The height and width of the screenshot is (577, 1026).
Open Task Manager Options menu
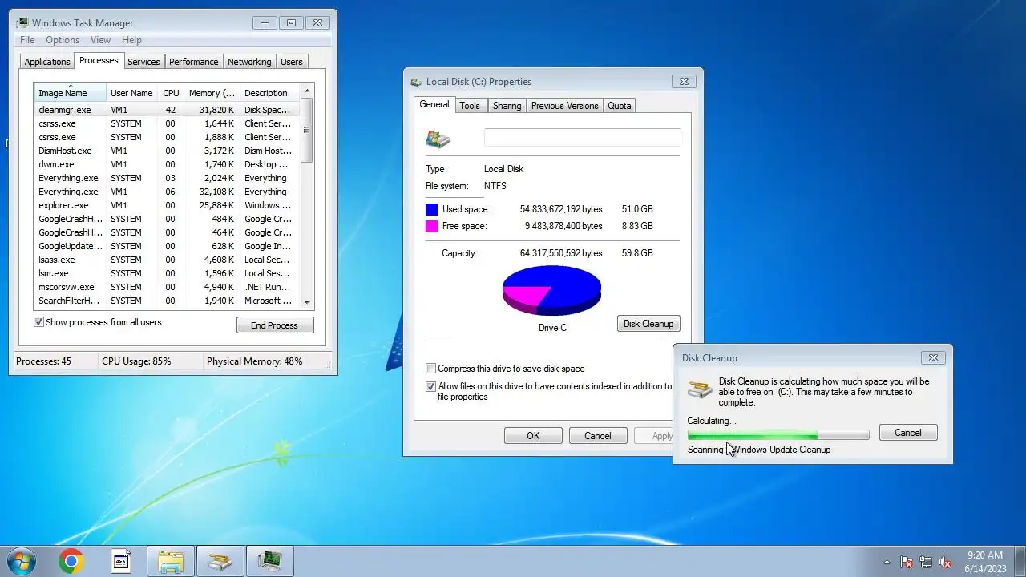(x=63, y=40)
